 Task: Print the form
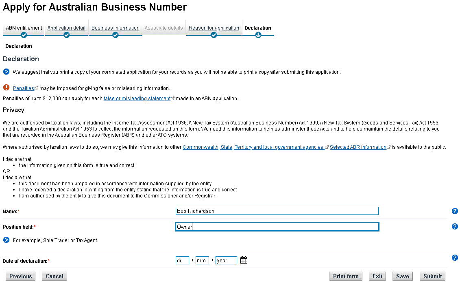[346, 276]
